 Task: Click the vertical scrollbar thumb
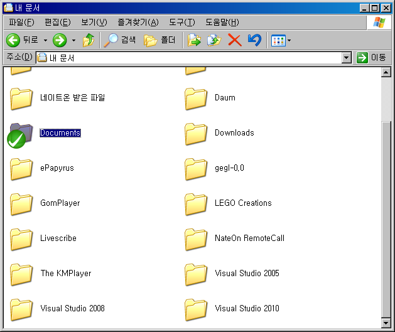pos(386,219)
